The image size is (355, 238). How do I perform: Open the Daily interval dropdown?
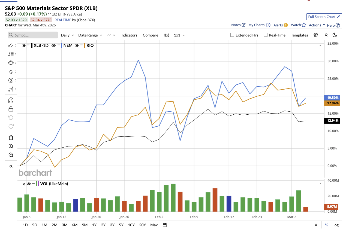[x=67, y=35]
